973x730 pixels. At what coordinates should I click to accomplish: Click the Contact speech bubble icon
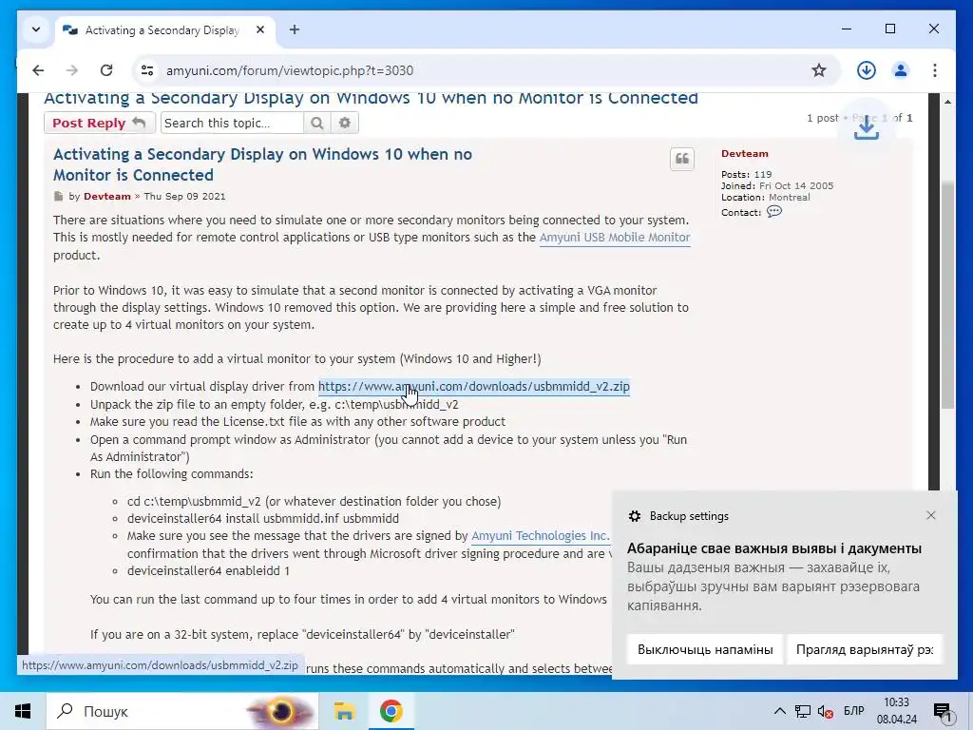(773, 212)
